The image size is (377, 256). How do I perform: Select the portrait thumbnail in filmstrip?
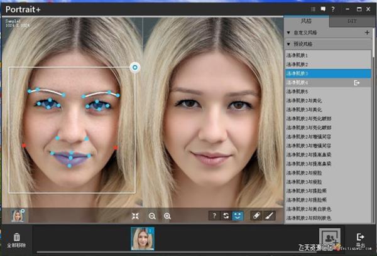tap(142, 238)
